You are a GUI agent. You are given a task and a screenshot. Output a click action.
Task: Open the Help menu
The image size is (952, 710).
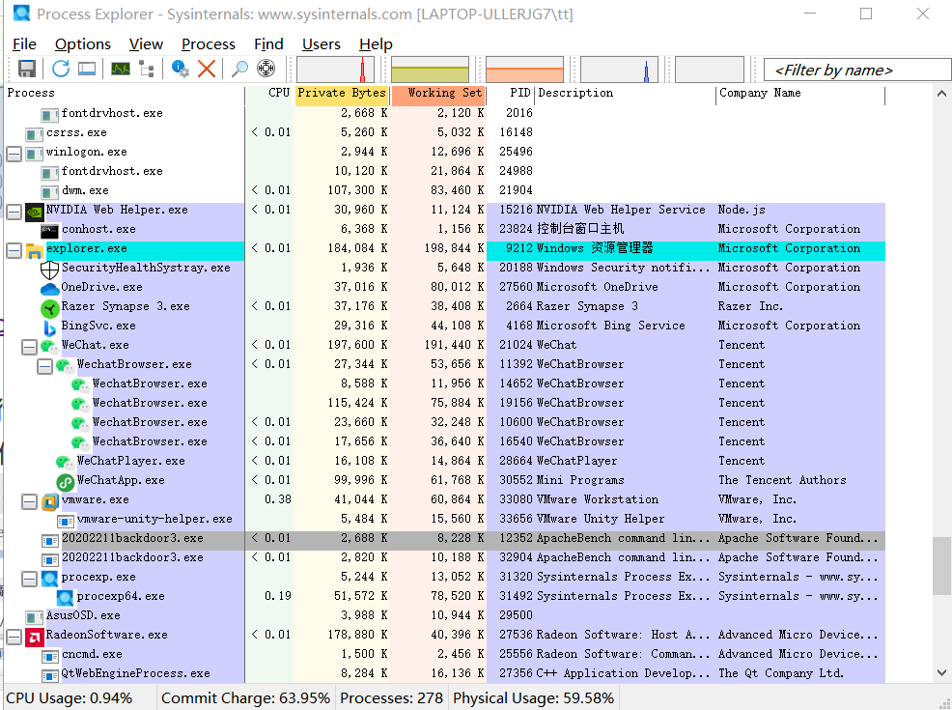pos(376,44)
